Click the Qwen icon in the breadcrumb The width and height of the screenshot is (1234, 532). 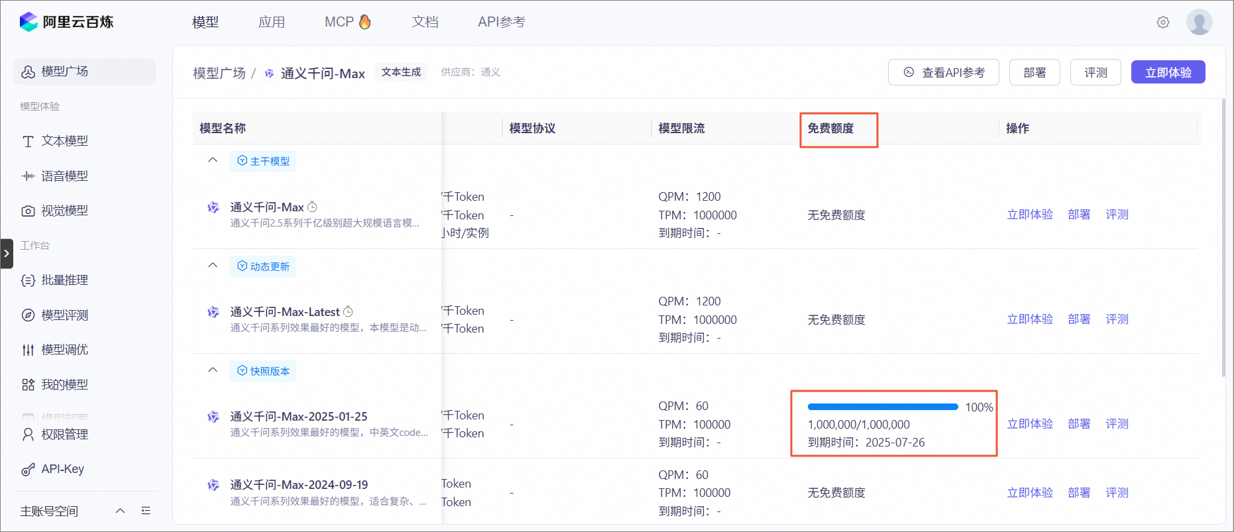click(269, 74)
